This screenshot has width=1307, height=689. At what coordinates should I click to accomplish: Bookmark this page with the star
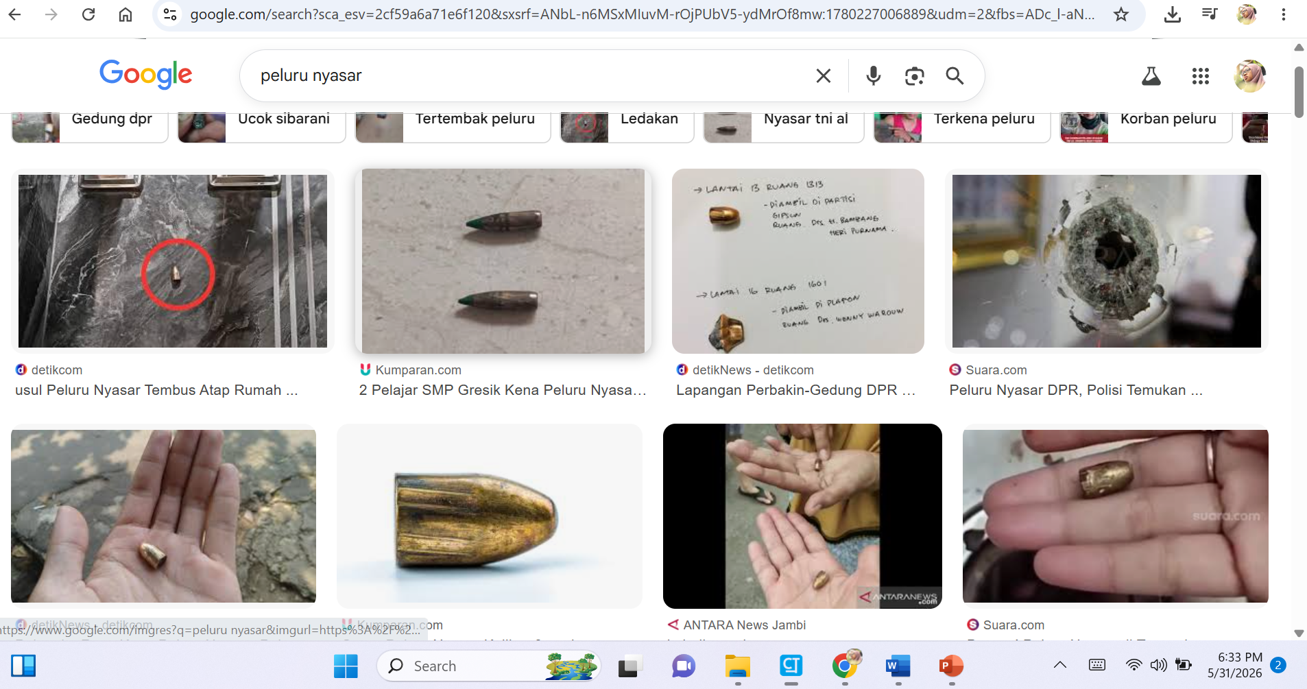(1121, 14)
